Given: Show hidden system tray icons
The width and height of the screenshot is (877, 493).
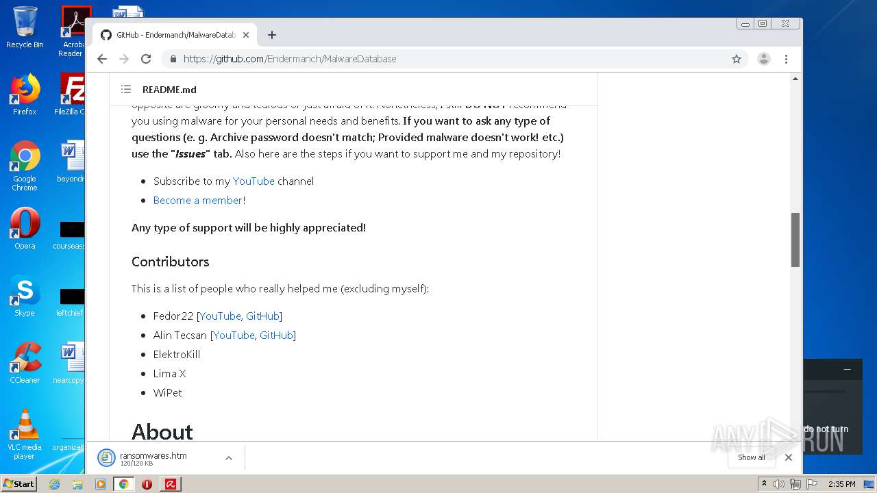Looking at the screenshot, I should [764, 484].
